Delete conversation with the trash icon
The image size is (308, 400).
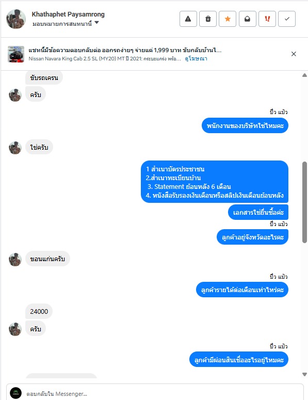(x=208, y=19)
